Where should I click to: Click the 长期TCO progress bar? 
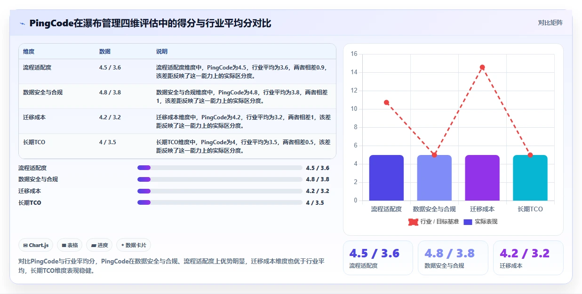coord(220,202)
